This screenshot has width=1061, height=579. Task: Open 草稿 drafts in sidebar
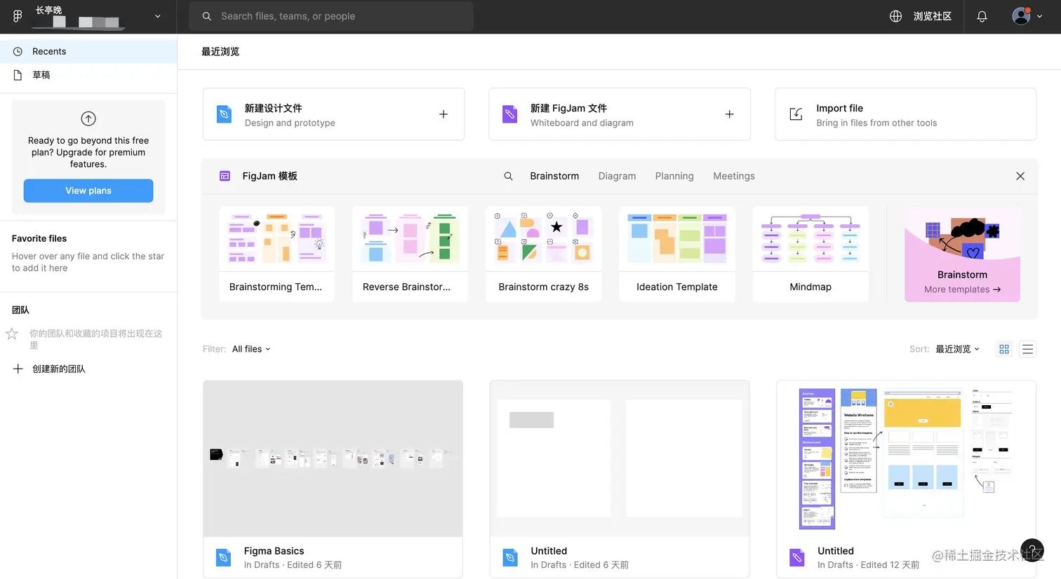point(88,75)
